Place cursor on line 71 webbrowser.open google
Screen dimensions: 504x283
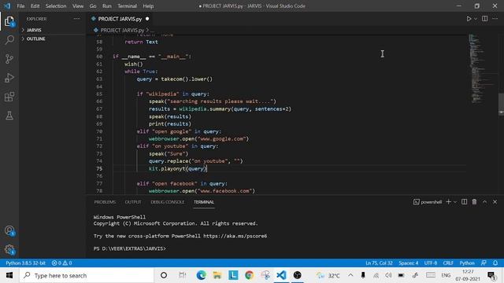(x=198, y=139)
